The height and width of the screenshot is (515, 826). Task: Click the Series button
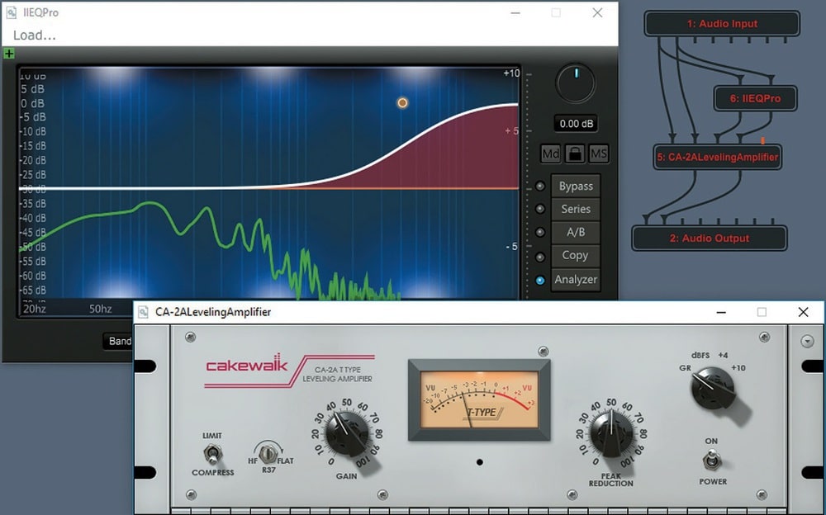(x=576, y=209)
